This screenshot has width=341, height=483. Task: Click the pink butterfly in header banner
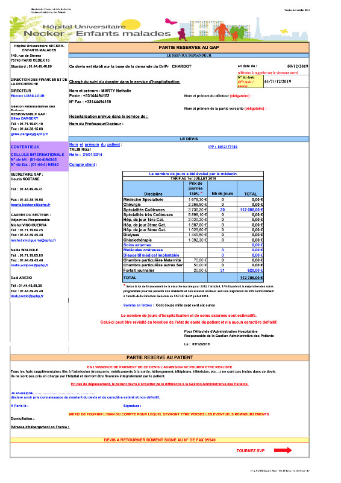point(171,21)
